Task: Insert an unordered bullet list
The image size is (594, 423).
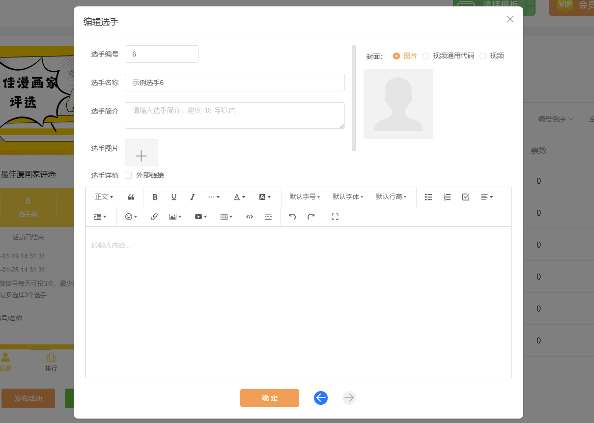Action: click(428, 197)
